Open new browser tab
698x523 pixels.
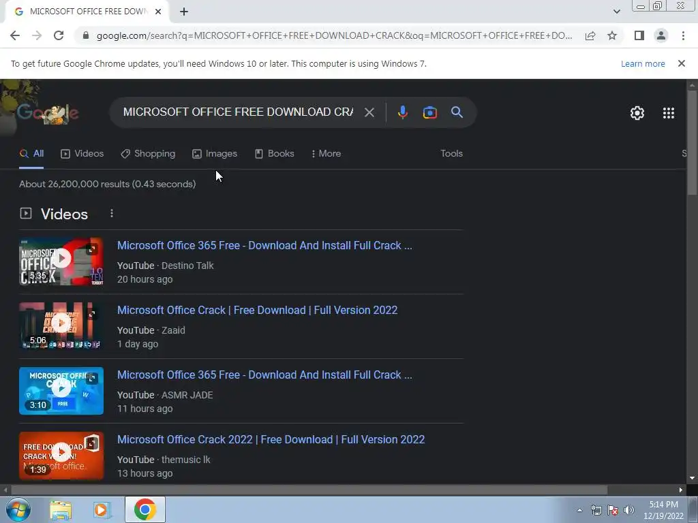coord(184,12)
